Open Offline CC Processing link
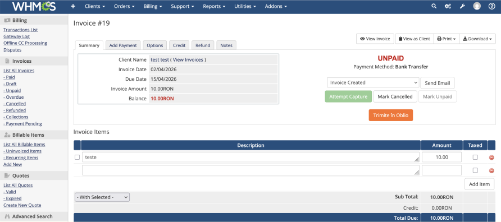The width and height of the screenshot is (501, 222). 25,43
